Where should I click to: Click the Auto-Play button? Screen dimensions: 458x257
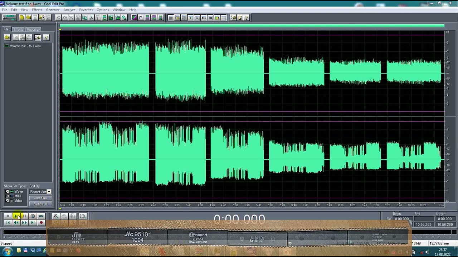[40, 198]
